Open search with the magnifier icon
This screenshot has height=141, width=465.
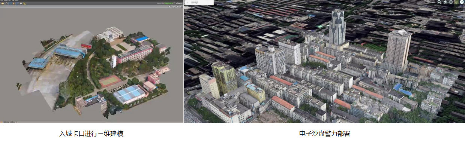439,2
